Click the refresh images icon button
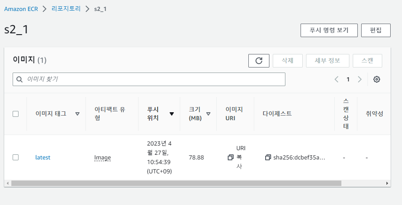The width and height of the screenshot is (402, 205). pos(259,61)
